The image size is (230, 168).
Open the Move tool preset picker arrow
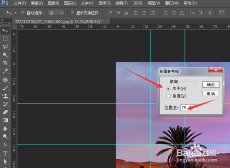(16, 13)
